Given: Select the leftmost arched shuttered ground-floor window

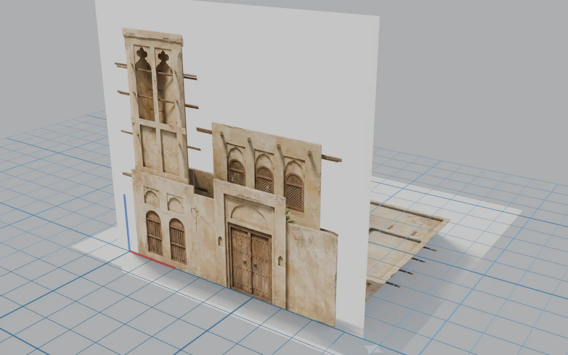Looking at the screenshot, I should 154,233.
